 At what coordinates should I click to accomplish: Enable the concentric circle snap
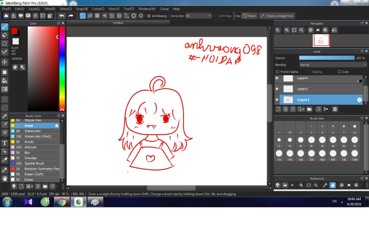click(119, 16)
